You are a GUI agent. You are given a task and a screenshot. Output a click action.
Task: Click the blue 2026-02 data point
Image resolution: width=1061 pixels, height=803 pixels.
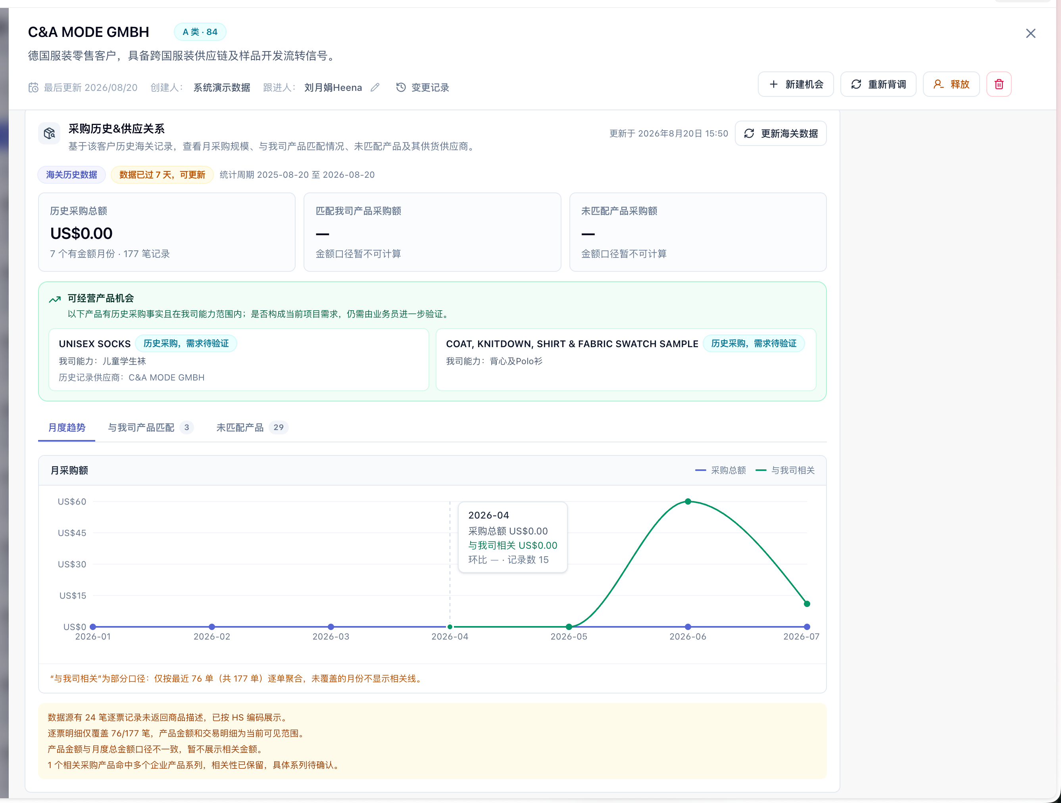[x=212, y=626]
